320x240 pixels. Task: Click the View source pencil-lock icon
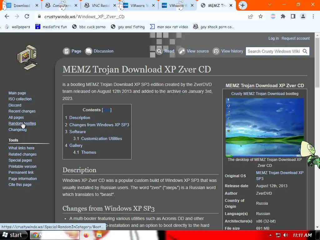pyautogui.click(x=182, y=51)
